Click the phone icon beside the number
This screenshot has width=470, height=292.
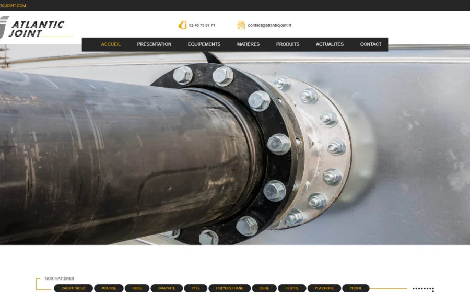pyautogui.click(x=182, y=25)
